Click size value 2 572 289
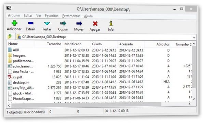 point(54,88)
